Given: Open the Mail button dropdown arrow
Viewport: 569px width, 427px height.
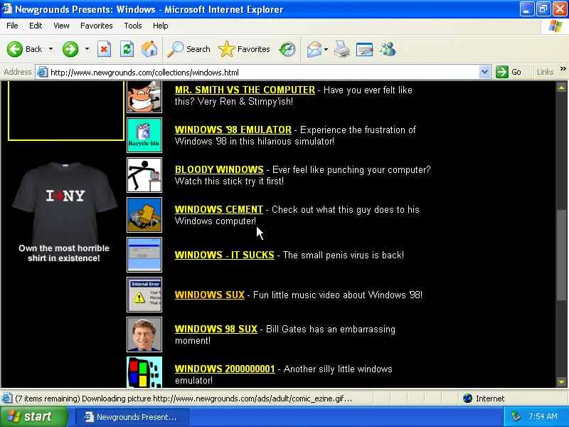Looking at the screenshot, I should point(326,49).
